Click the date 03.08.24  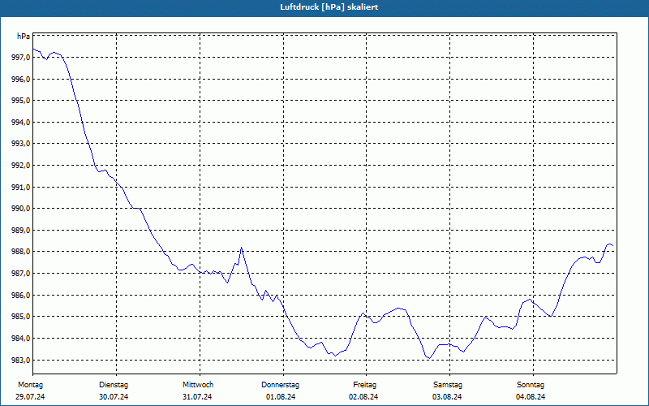[447, 397]
